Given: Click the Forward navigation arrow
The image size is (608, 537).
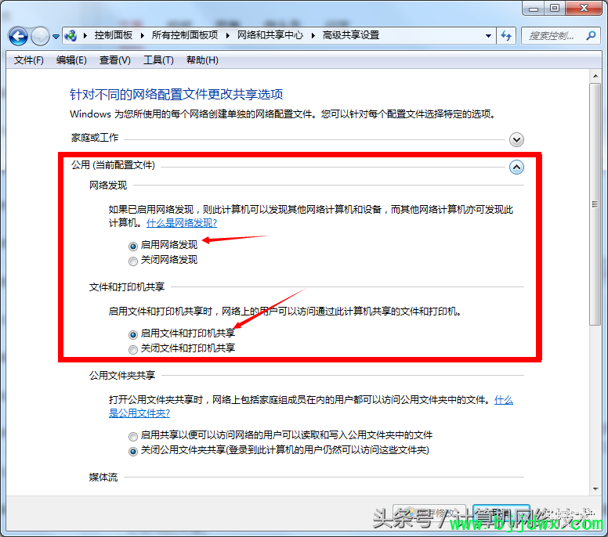Looking at the screenshot, I should point(40,37).
